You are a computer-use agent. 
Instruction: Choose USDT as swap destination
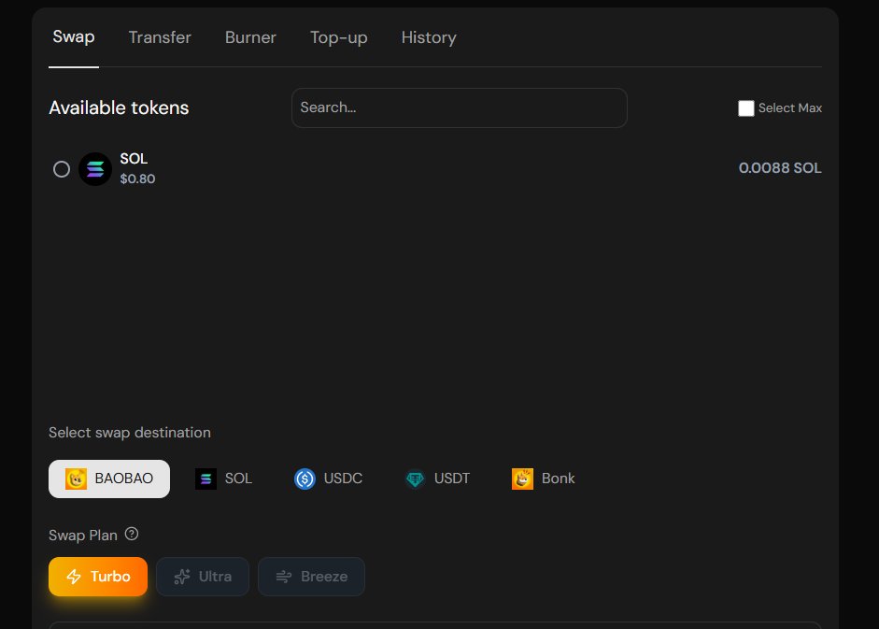pyautogui.click(x=437, y=479)
